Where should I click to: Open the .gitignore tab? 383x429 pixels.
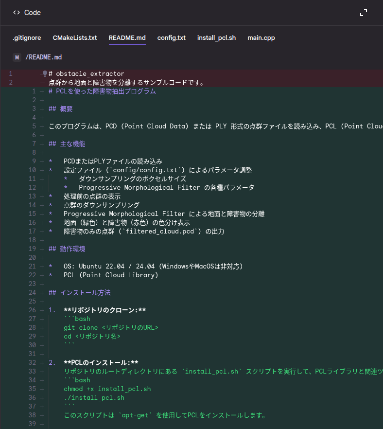[x=27, y=38]
